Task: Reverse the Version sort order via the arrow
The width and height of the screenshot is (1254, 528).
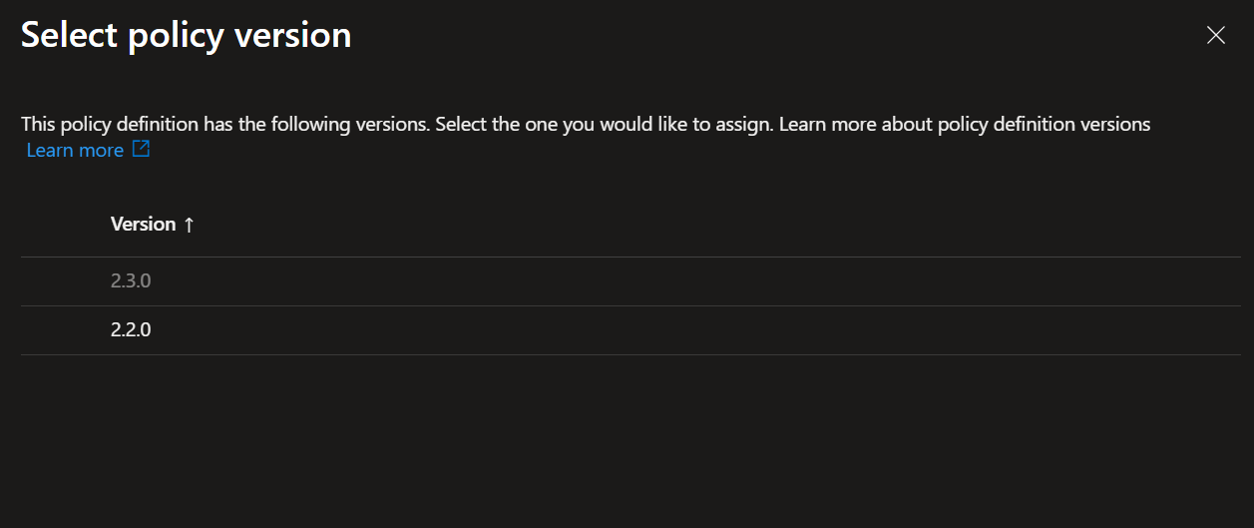Action: click(189, 226)
